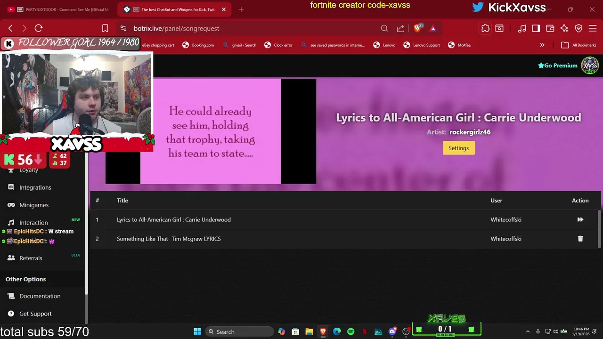Open the yellow Settings button

(458, 148)
